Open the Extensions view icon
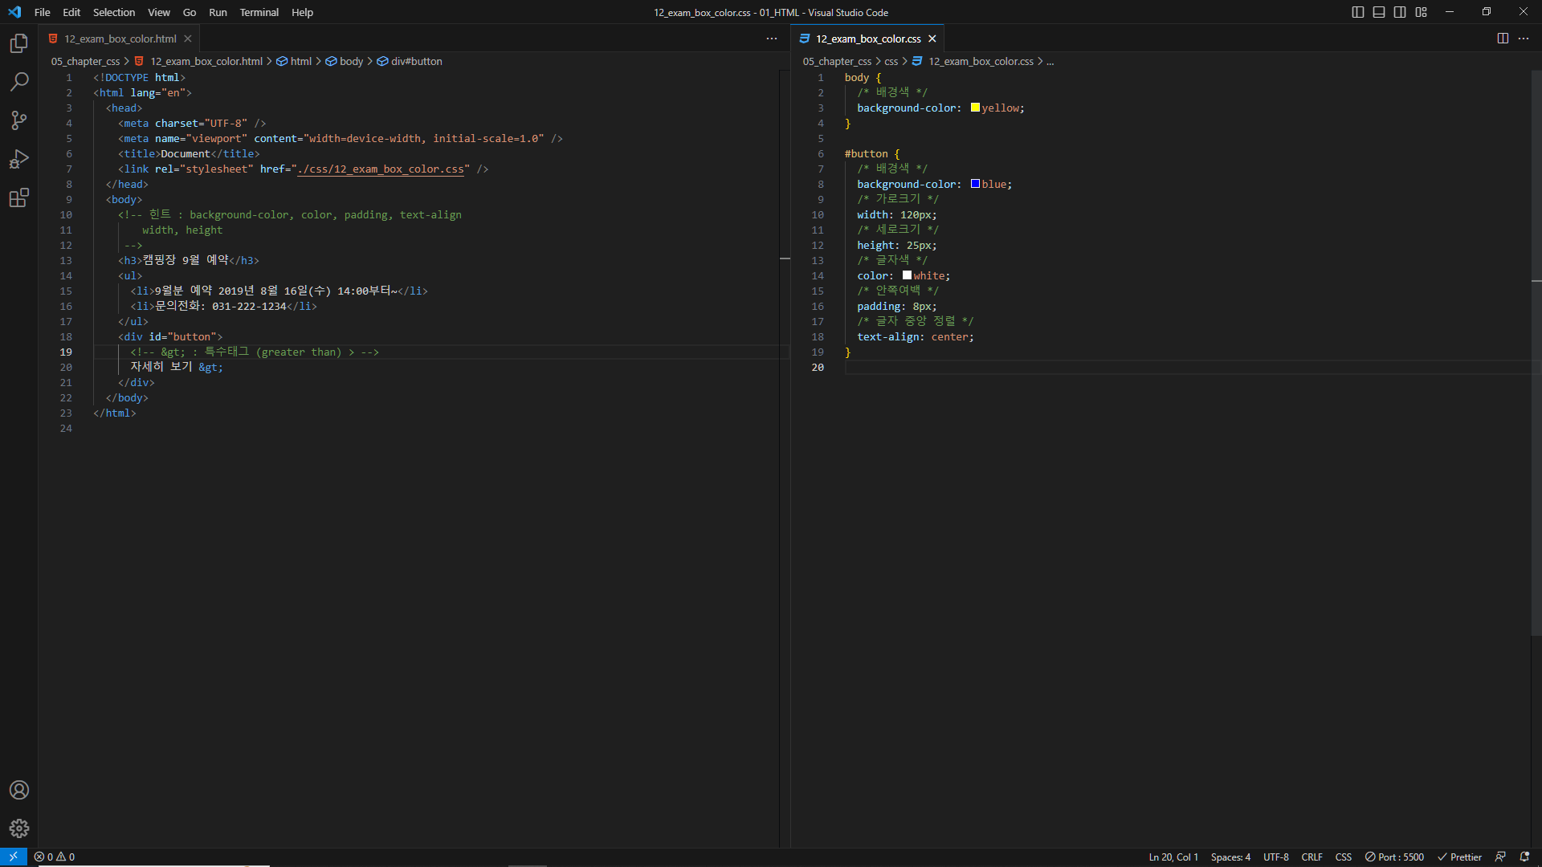Screen dimensions: 1542x867 [19, 197]
